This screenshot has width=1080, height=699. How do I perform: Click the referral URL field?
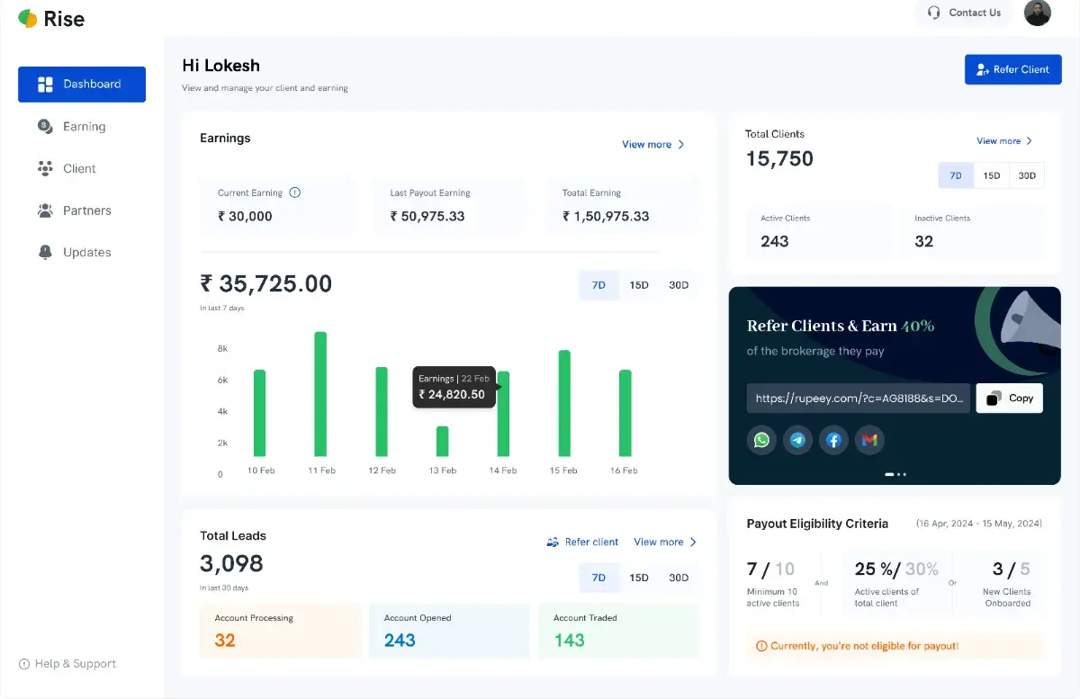point(859,399)
